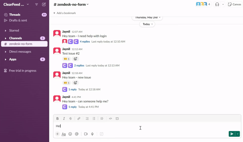Screen dimensions: 243x142
Task: Open the zendesk-no-form channel details dropdown
Action: click(x=71, y=4)
